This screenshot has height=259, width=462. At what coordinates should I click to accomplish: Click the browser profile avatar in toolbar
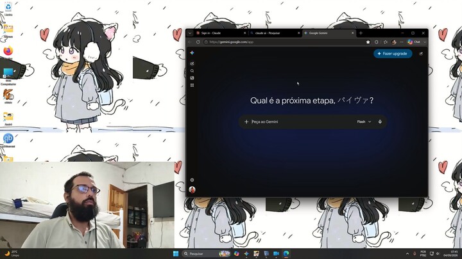point(394,42)
